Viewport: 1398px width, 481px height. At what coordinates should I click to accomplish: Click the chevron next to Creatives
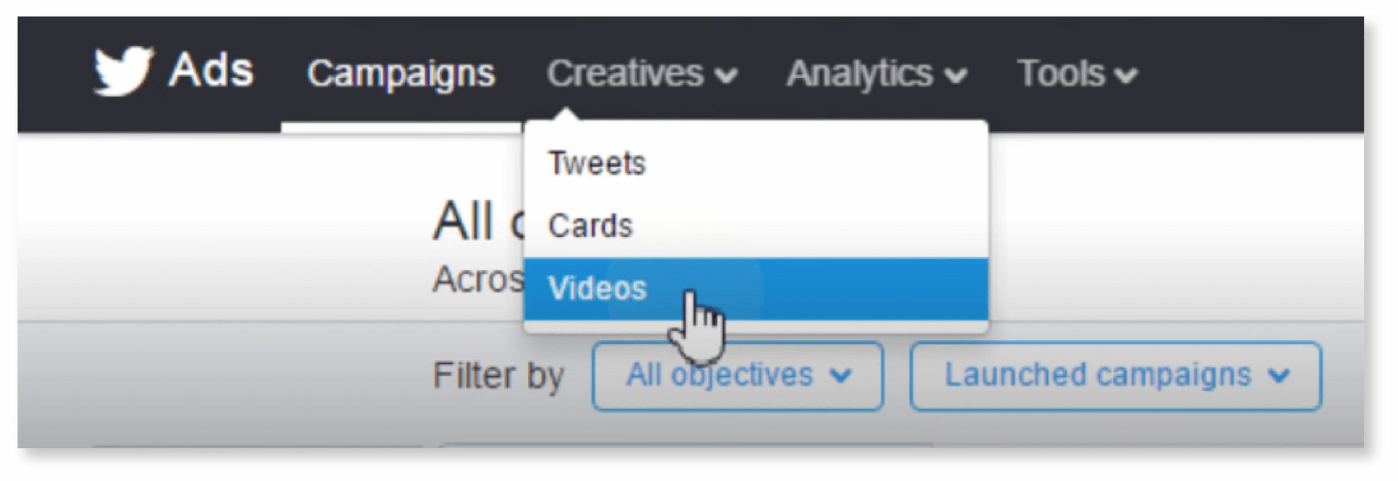(726, 76)
